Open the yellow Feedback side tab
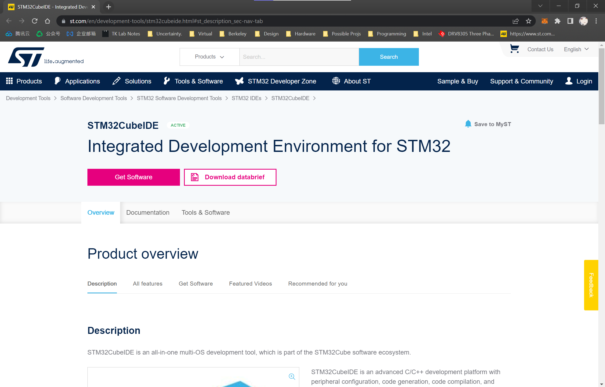Screen dimensions: 605x387 point(591,285)
